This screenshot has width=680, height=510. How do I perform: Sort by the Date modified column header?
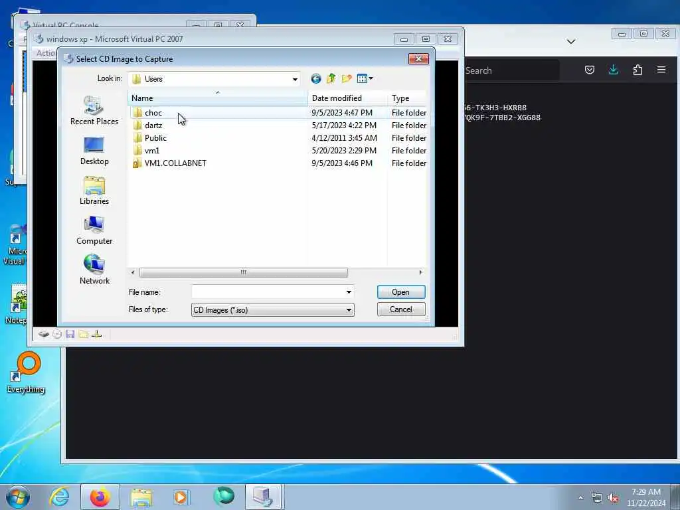pyautogui.click(x=347, y=98)
